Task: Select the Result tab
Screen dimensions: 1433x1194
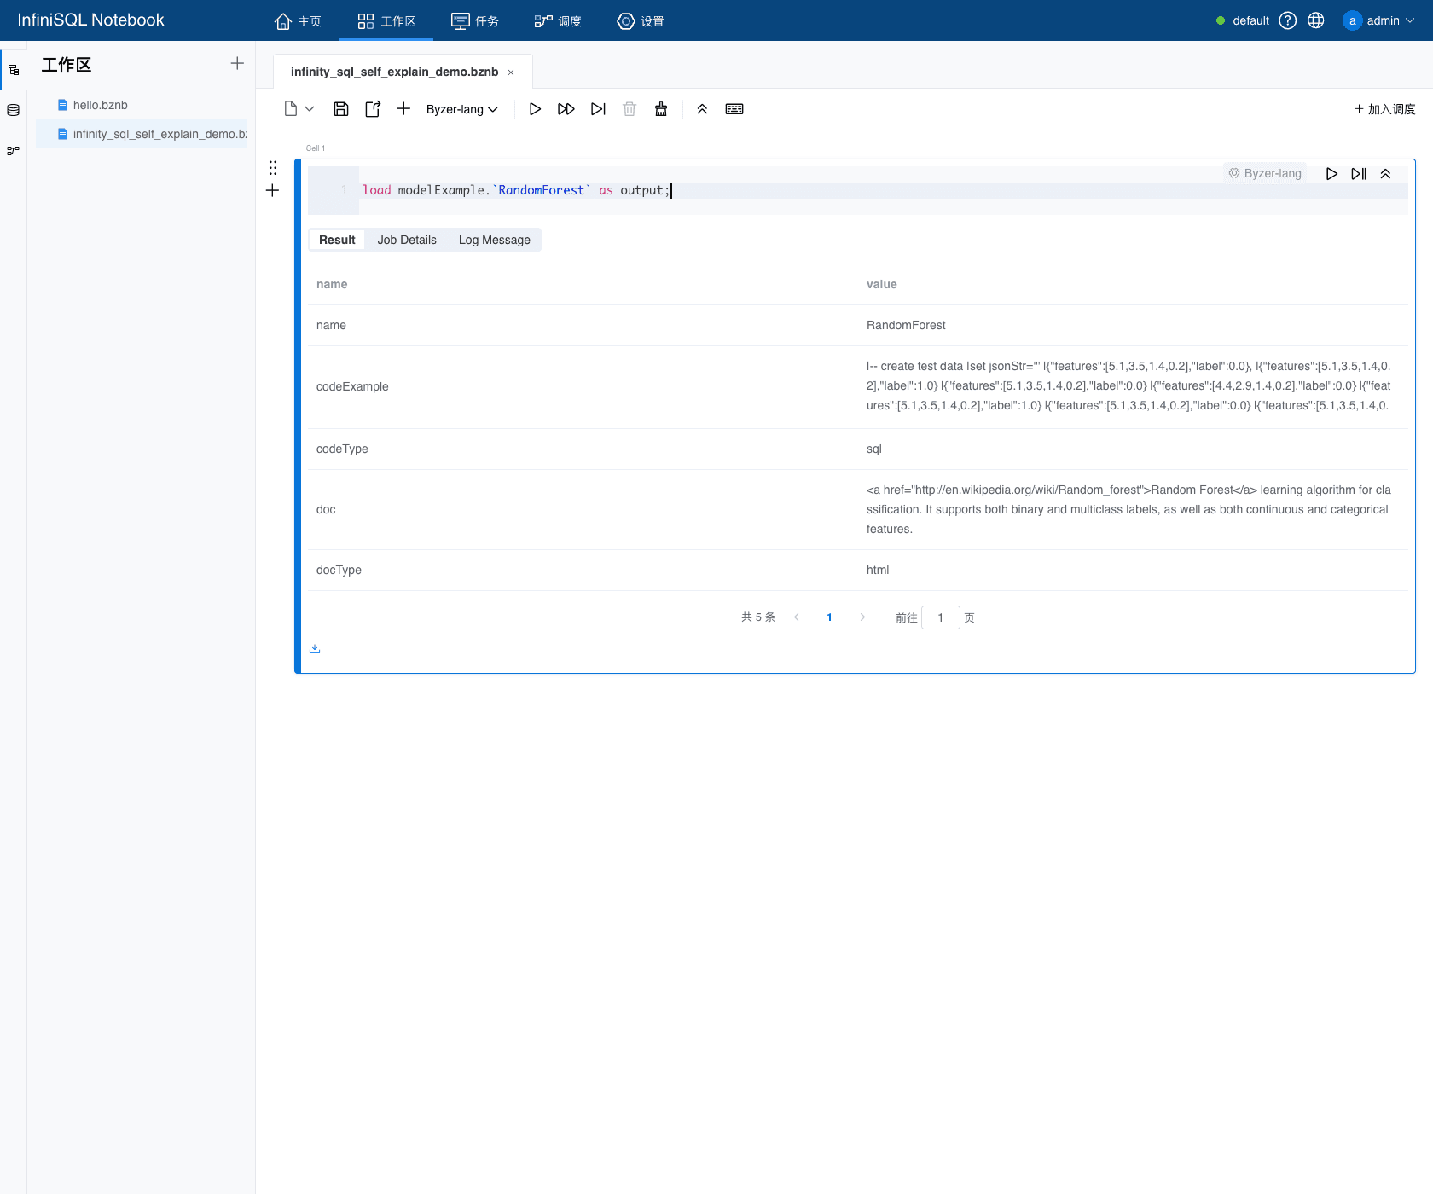Action: tap(337, 240)
